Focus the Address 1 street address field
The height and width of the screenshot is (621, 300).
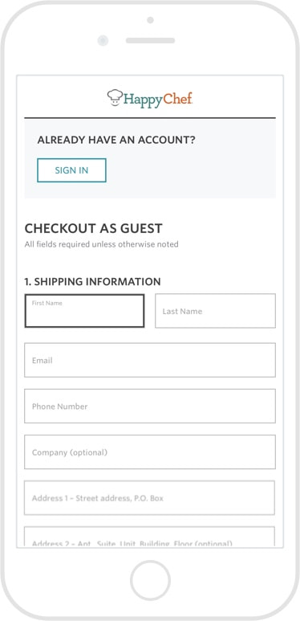[149, 498]
